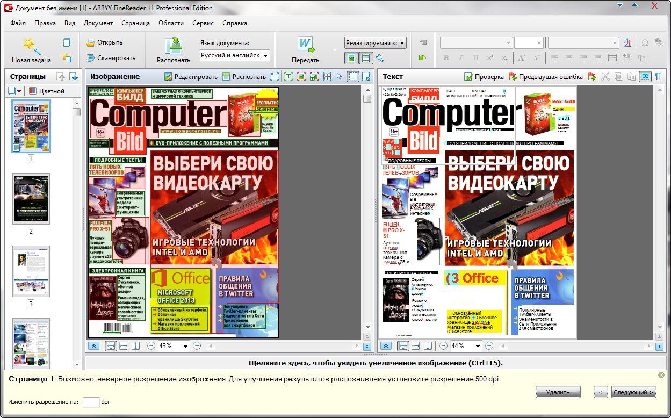Viewport: 671px width, 418px height.
Task: Toggle keep pictures layout option
Action: [x=351, y=59]
